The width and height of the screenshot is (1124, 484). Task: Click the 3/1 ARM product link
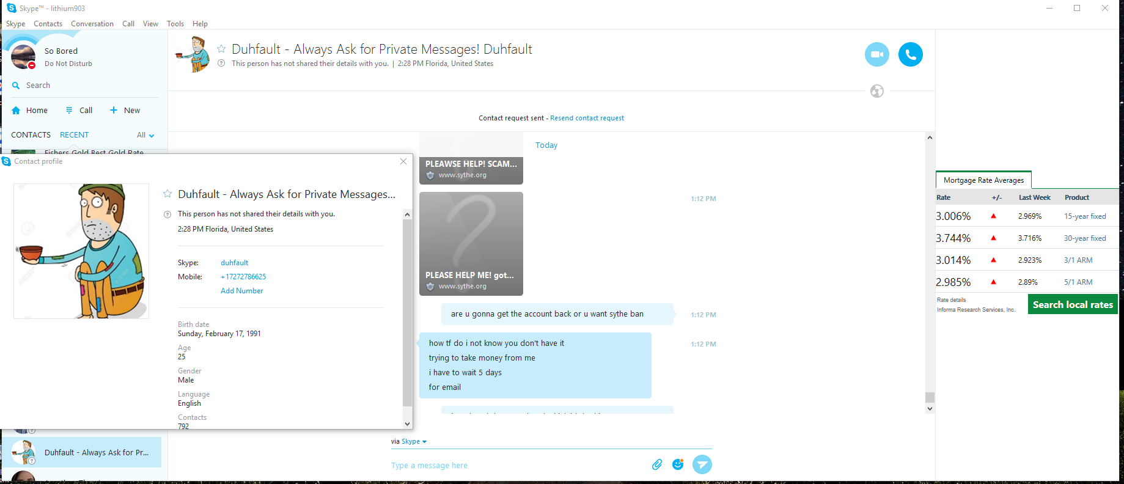tap(1078, 260)
